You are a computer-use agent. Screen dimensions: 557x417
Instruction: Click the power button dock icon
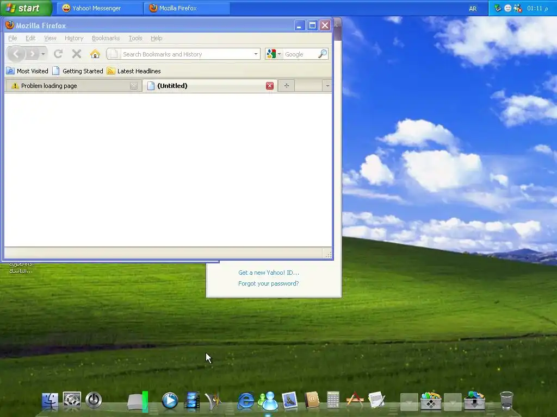point(94,400)
